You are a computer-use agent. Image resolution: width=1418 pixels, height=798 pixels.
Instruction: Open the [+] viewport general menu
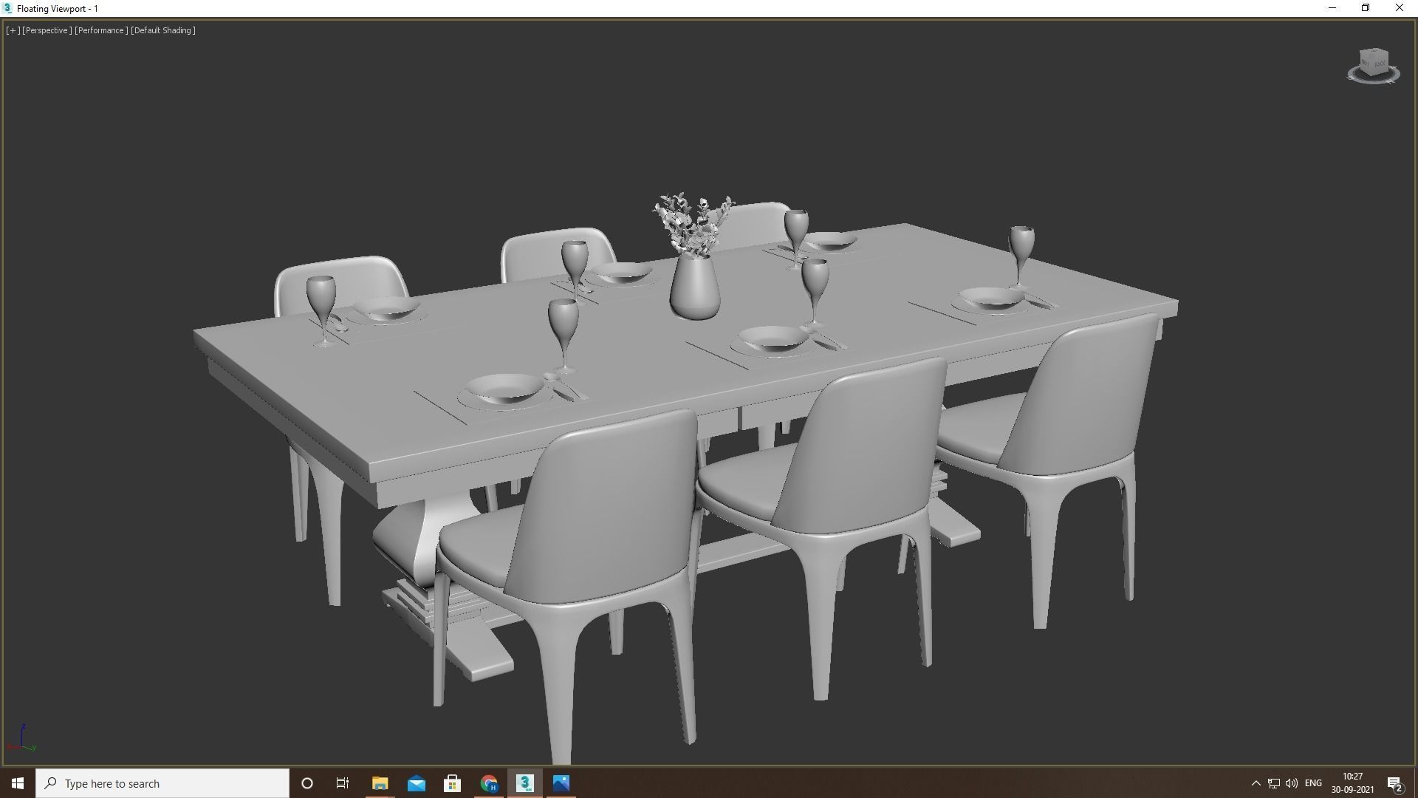click(x=13, y=30)
